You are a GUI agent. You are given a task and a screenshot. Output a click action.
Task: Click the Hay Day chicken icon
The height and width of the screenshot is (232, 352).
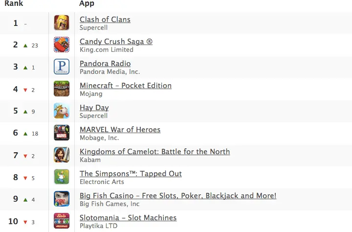click(62, 111)
